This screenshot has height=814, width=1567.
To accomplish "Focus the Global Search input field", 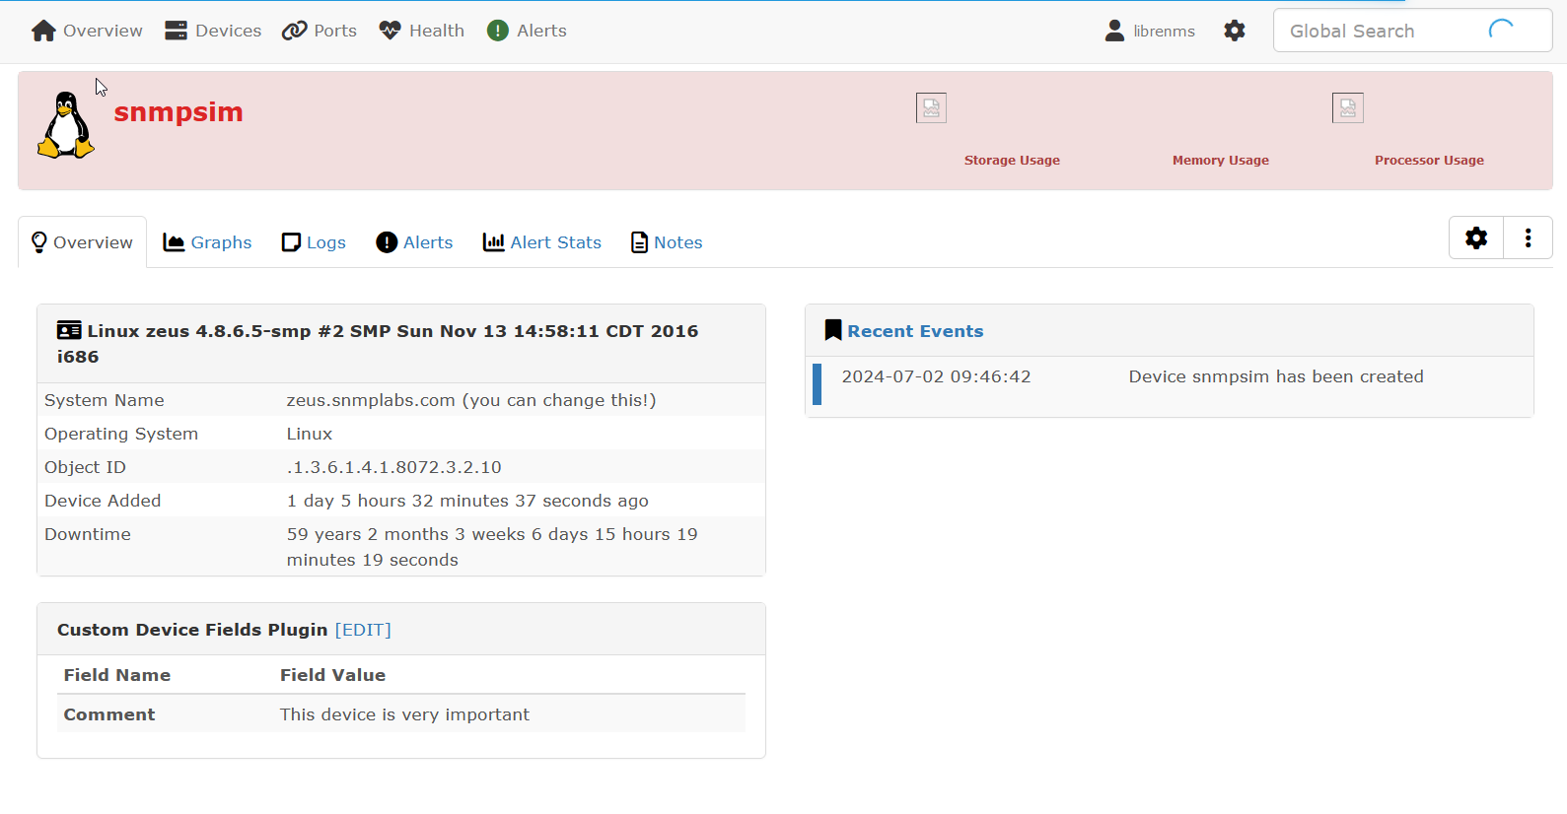I will tap(1381, 31).
